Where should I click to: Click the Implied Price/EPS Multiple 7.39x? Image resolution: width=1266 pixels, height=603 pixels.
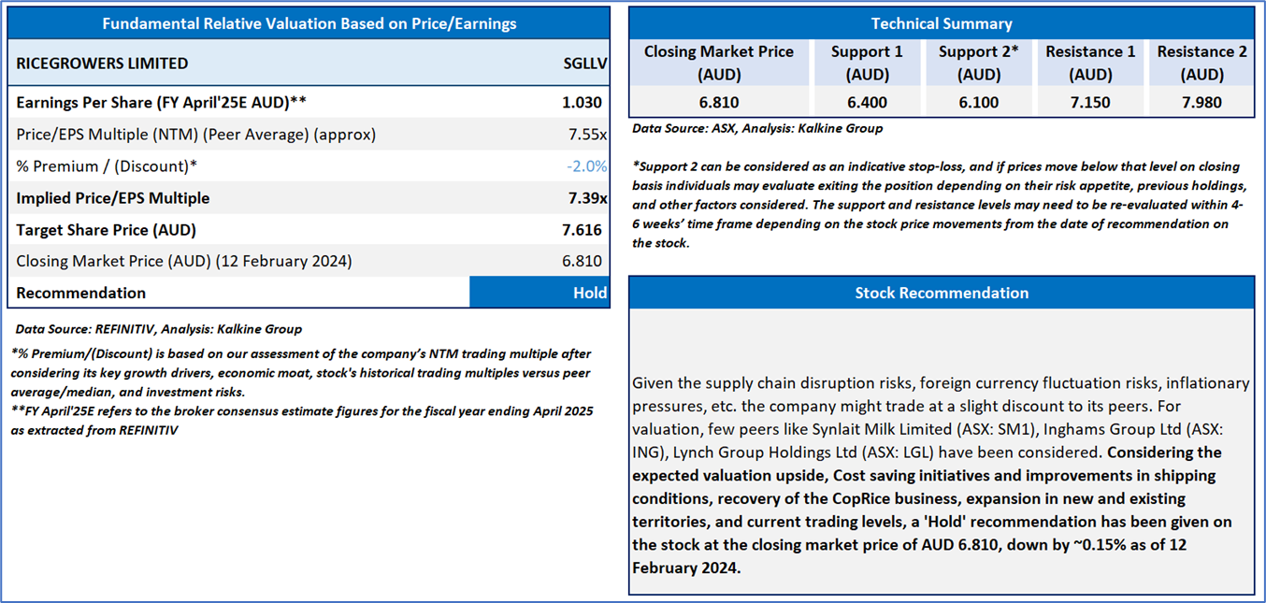tap(586, 198)
